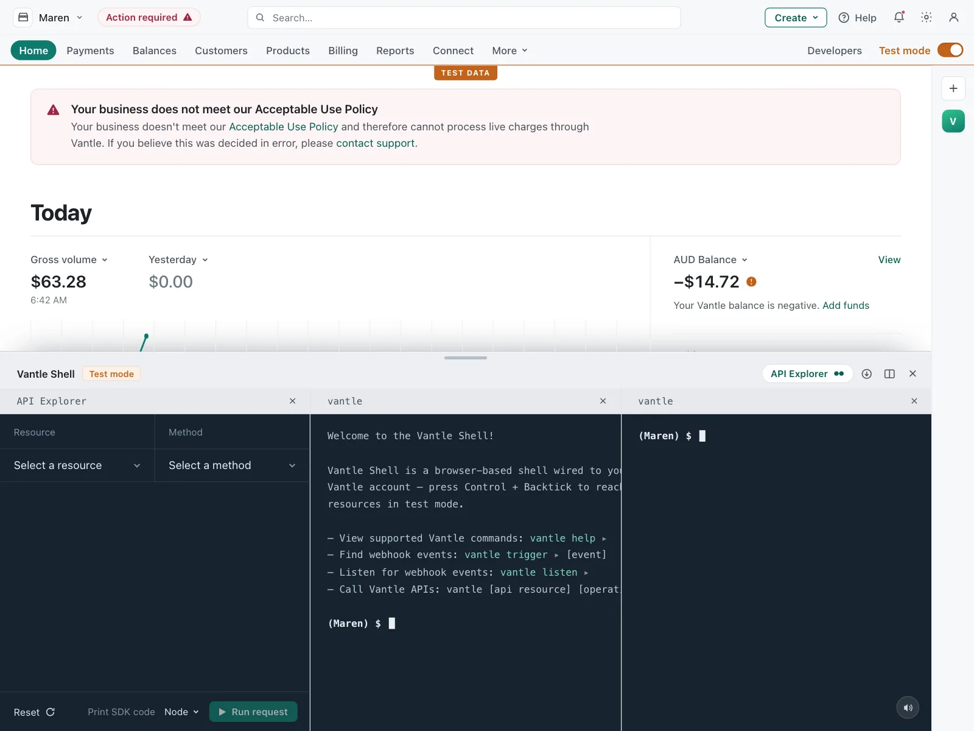
Task: Open the Connect tab
Action: point(453,51)
